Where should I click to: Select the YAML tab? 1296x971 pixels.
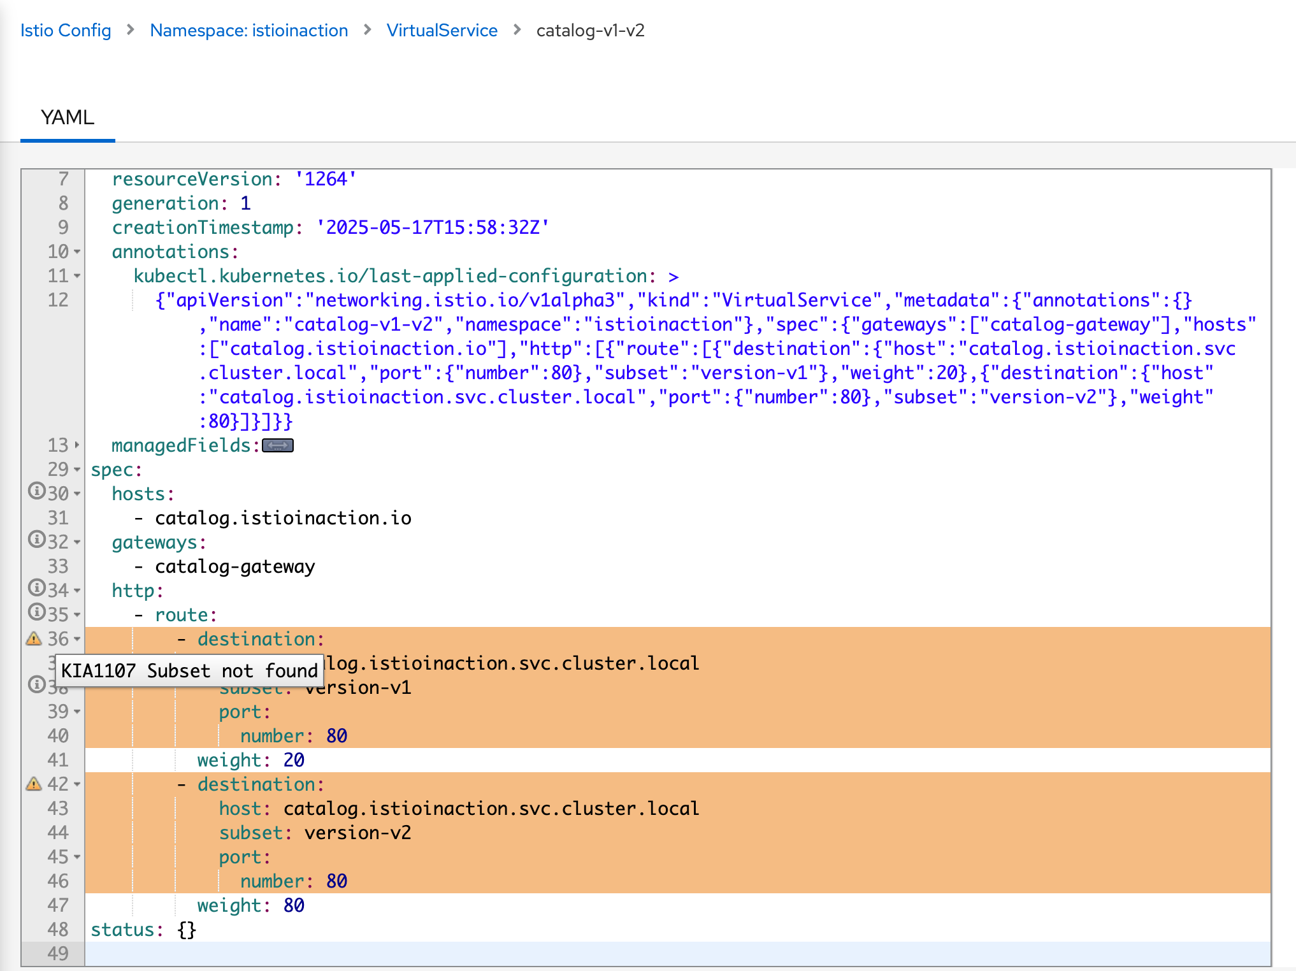point(68,117)
